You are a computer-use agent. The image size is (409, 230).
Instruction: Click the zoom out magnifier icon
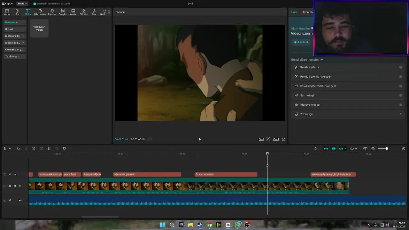[373, 149]
